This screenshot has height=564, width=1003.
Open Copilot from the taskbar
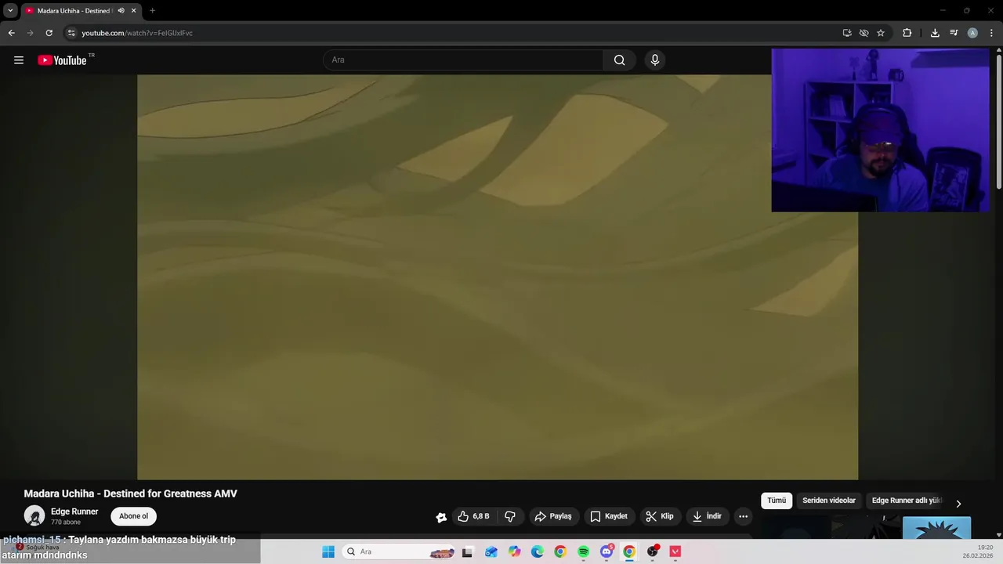pos(514,551)
